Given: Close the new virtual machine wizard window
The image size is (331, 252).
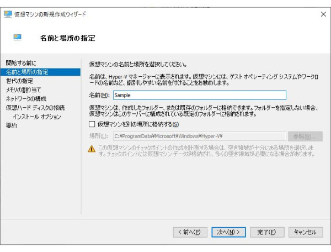Looking at the screenshot, I should tap(323, 14).
